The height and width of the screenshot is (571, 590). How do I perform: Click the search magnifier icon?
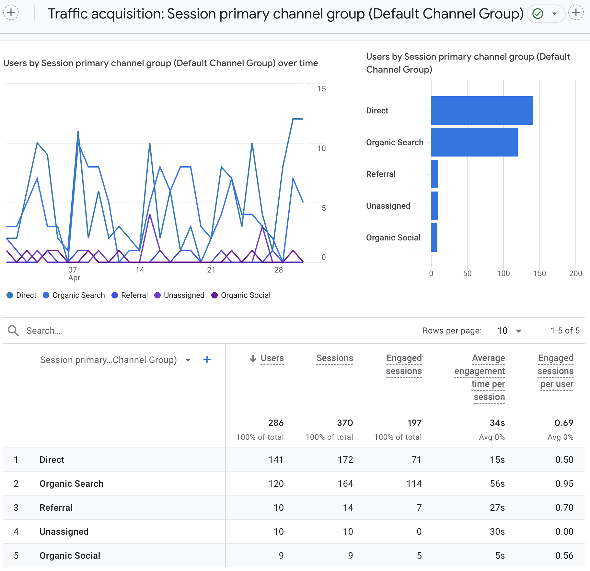(x=13, y=331)
